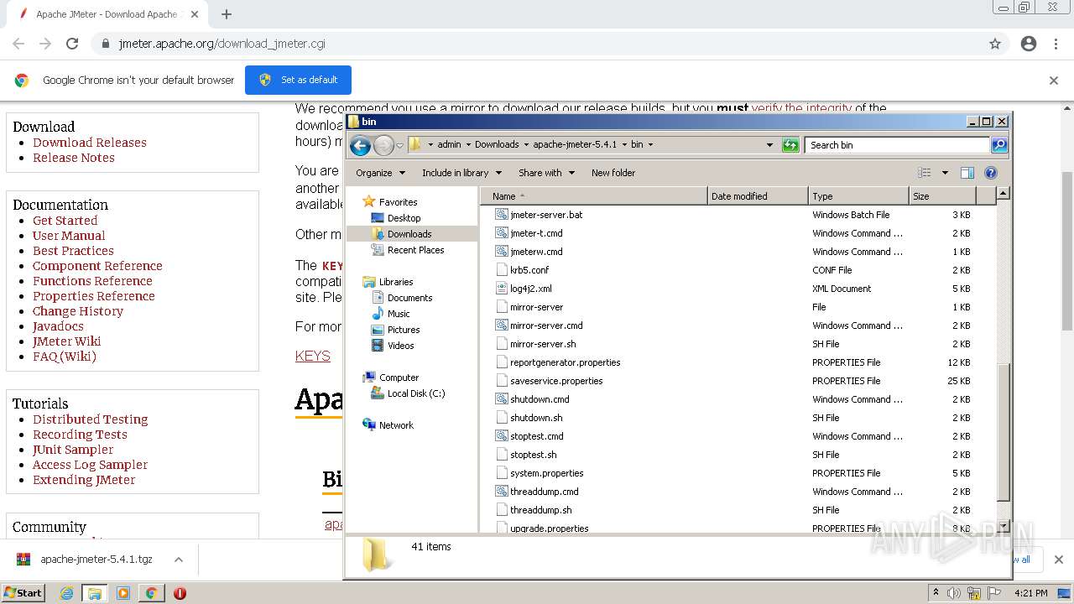The image size is (1074, 604).
Task: Expand recent locations arrow beside forward button
Action: pyautogui.click(x=399, y=145)
